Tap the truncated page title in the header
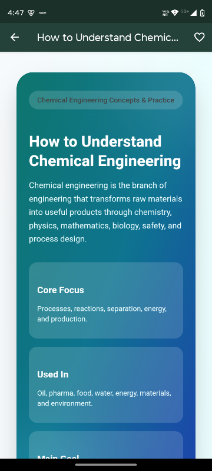Image resolution: width=212 pixels, height=471 pixels. tap(108, 38)
